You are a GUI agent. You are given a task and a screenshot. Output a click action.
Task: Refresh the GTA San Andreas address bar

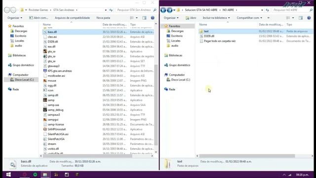click(111, 10)
